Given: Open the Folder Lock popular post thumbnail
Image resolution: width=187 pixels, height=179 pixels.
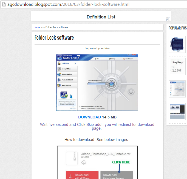Looking at the screenshot, I should 177,89.
